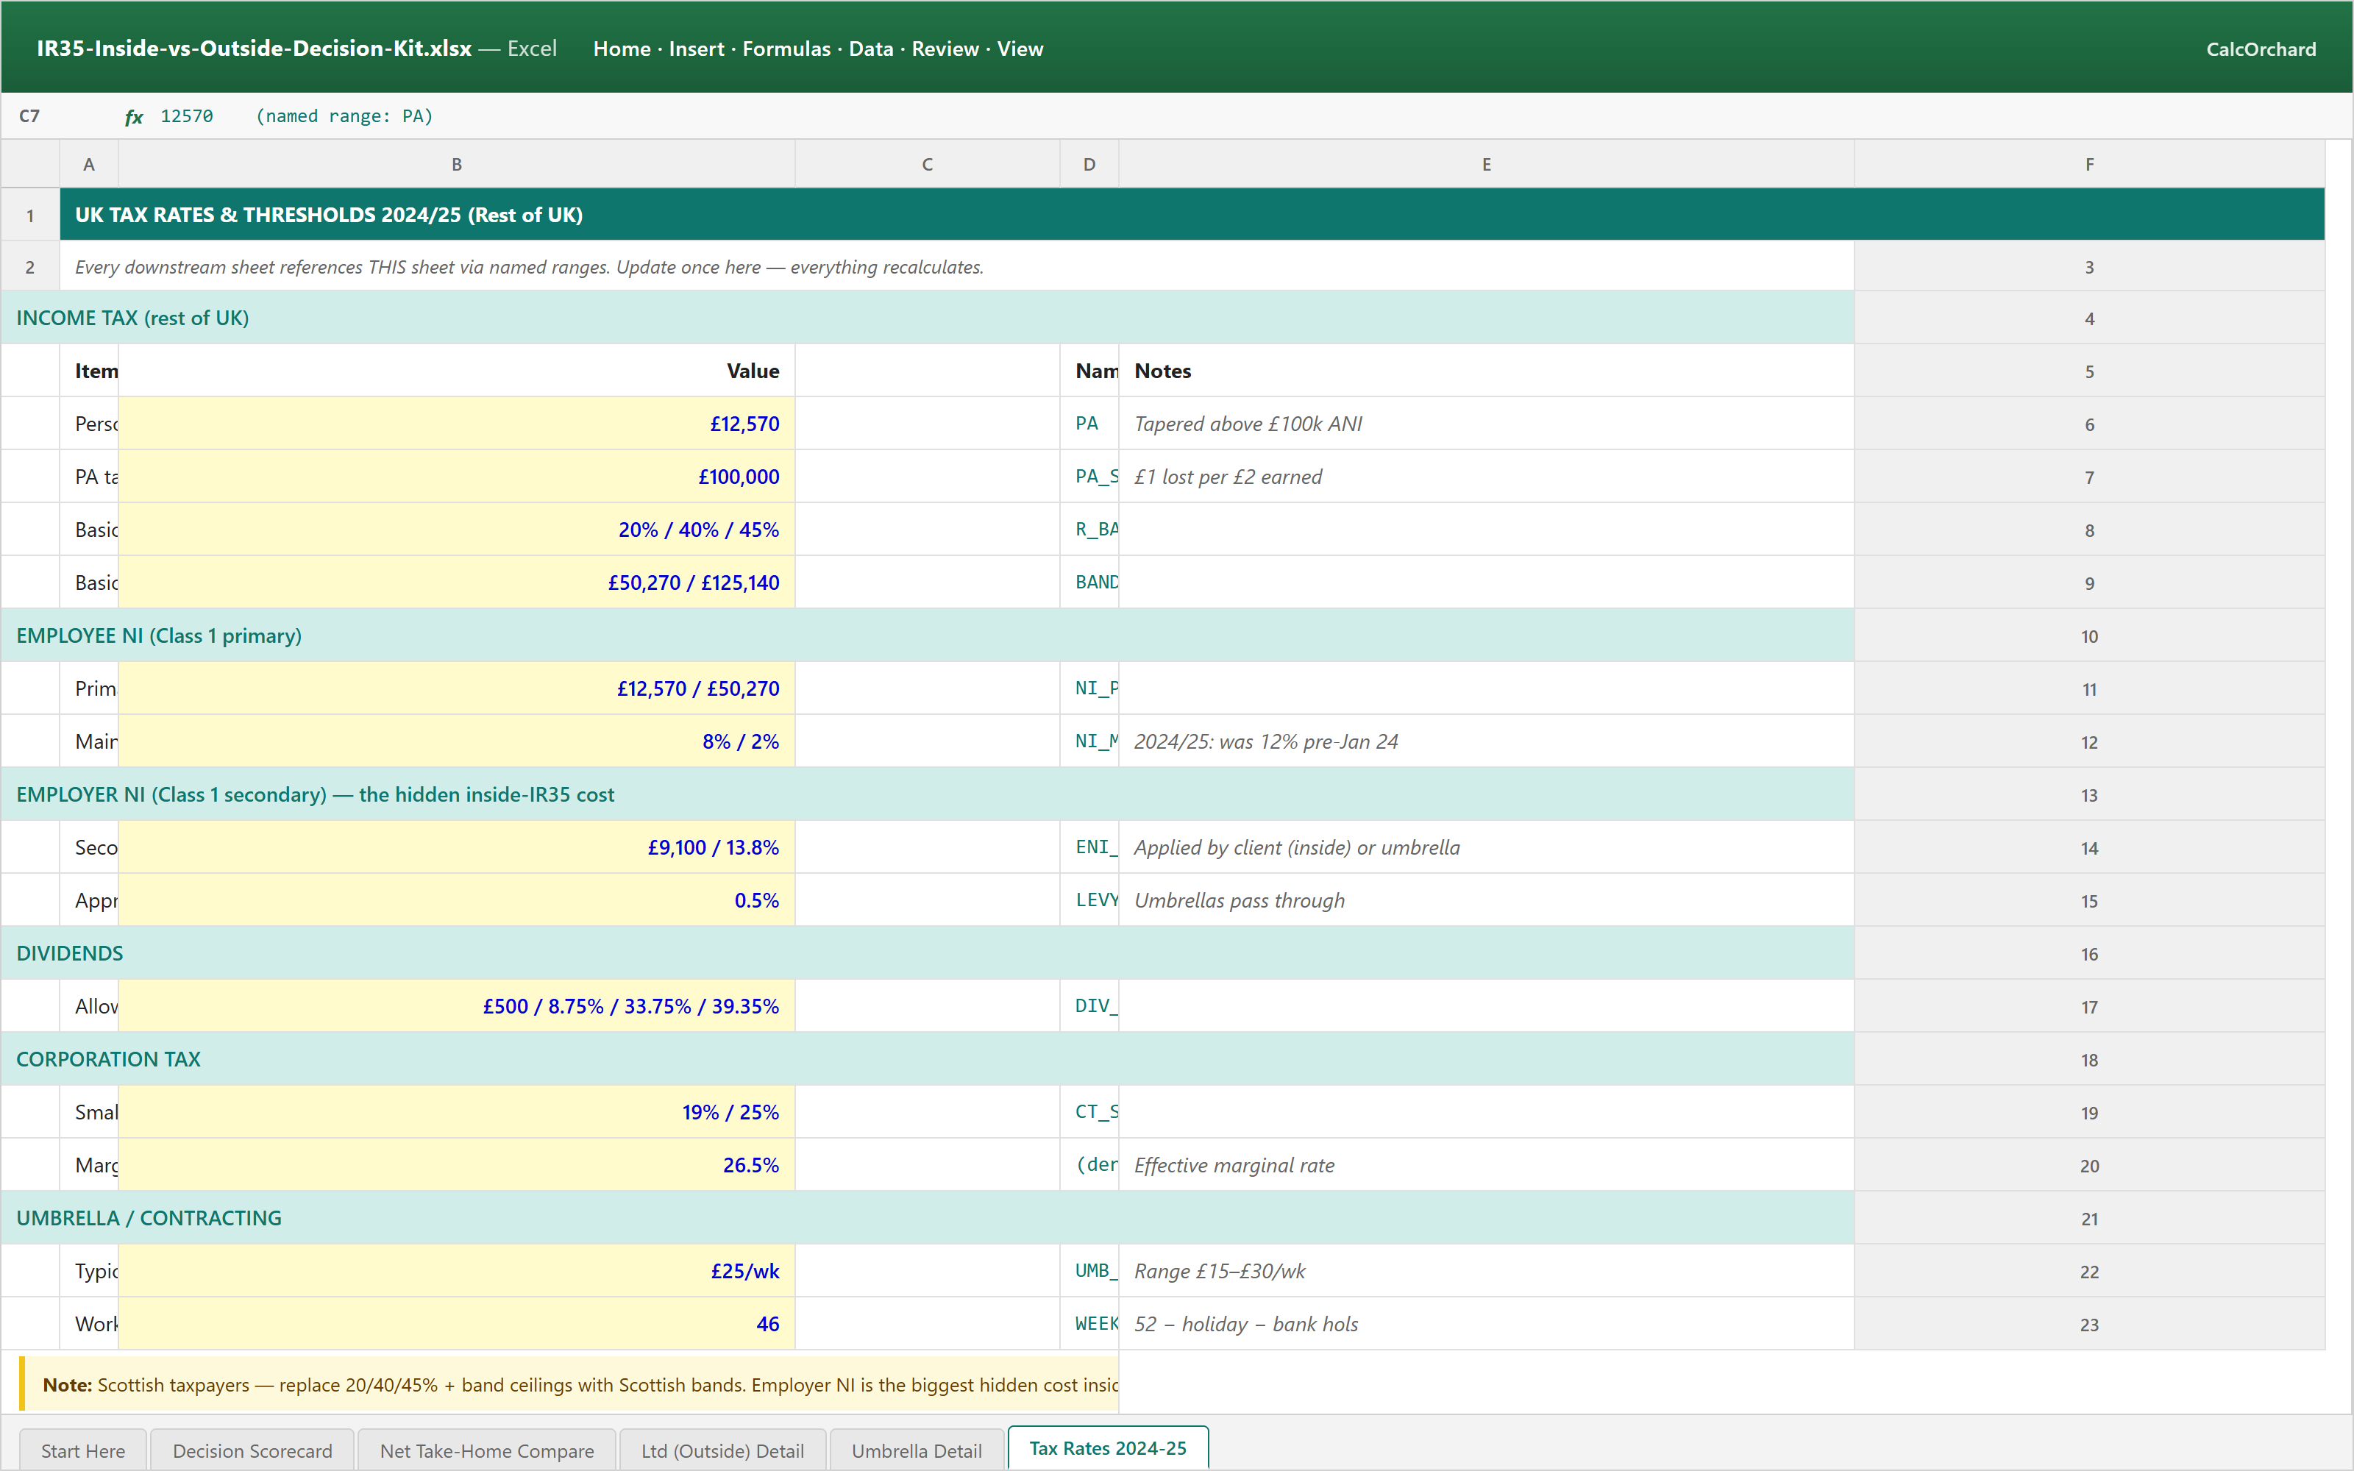Select the DIVIDENDS section header
This screenshot has height=1471, width=2354.
927,952
